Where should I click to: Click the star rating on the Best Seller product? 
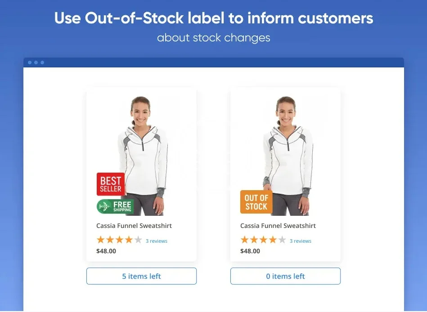tap(119, 240)
